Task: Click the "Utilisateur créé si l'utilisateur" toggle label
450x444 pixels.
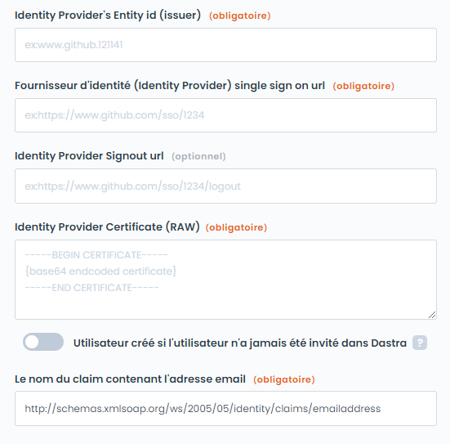Action: tap(240, 343)
